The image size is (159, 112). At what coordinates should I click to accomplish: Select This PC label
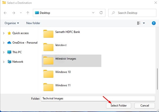[17, 52]
